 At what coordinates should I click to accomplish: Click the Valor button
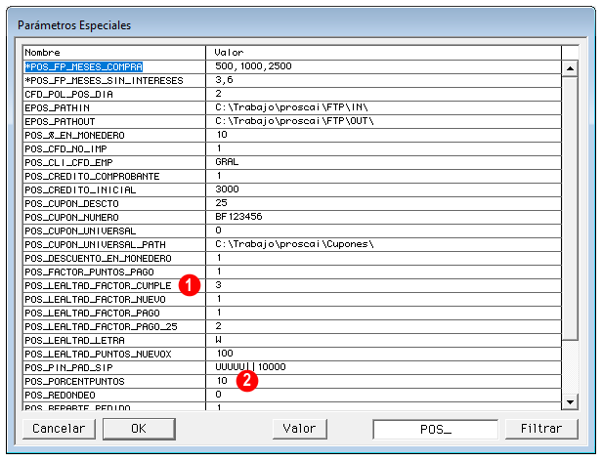pos(299,429)
